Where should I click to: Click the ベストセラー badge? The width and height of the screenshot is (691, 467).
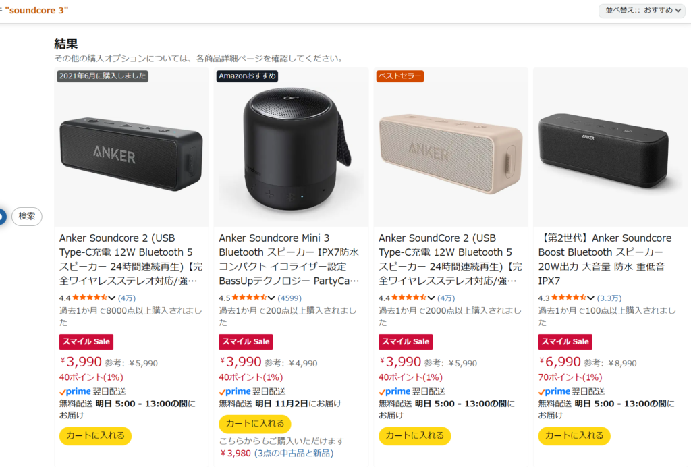click(400, 76)
